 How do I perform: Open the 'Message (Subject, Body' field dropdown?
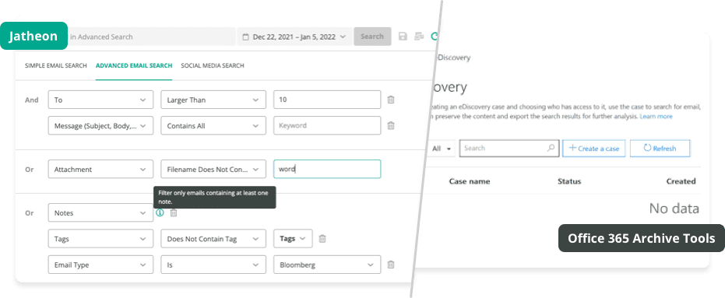100,125
